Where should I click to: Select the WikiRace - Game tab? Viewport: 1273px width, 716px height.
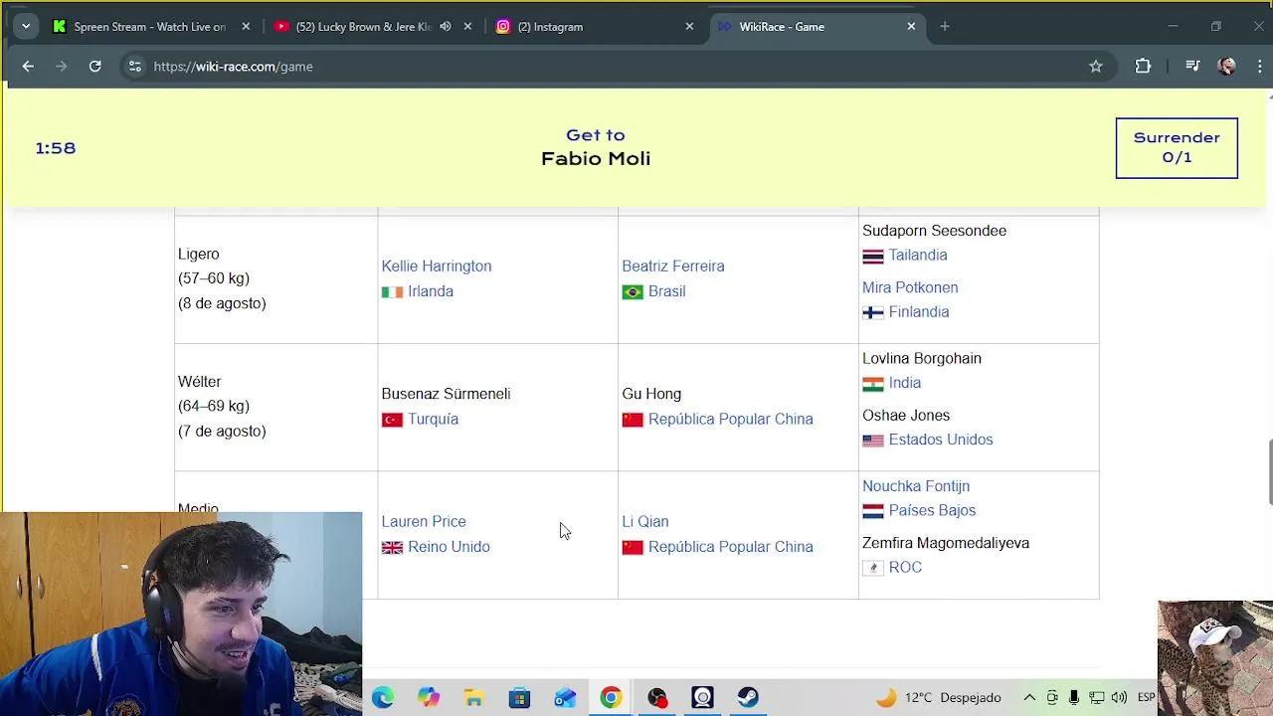(816, 27)
